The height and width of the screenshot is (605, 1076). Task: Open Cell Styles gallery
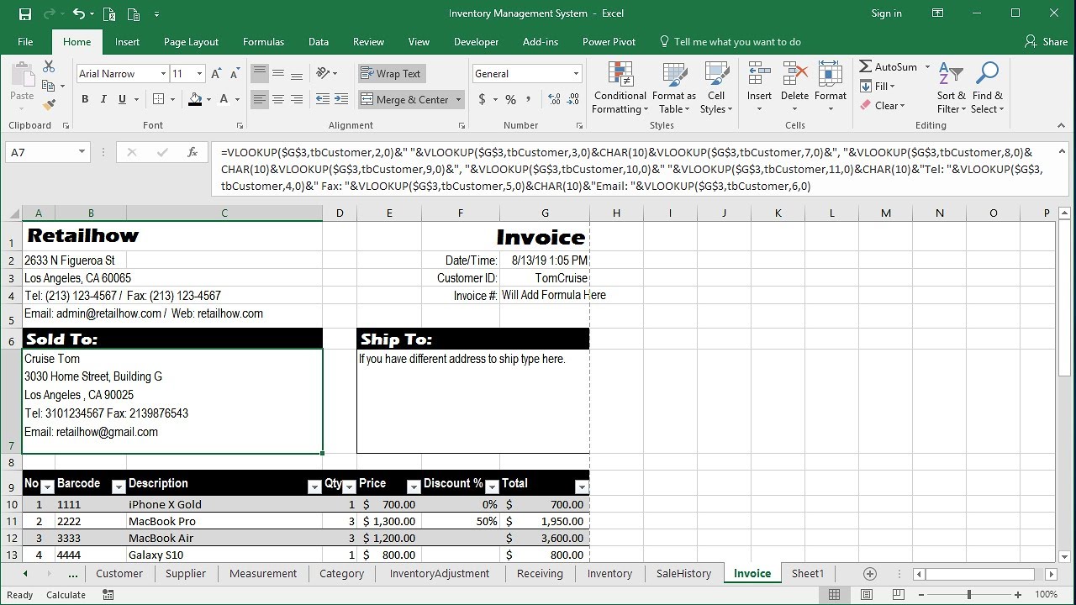click(x=716, y=87)
